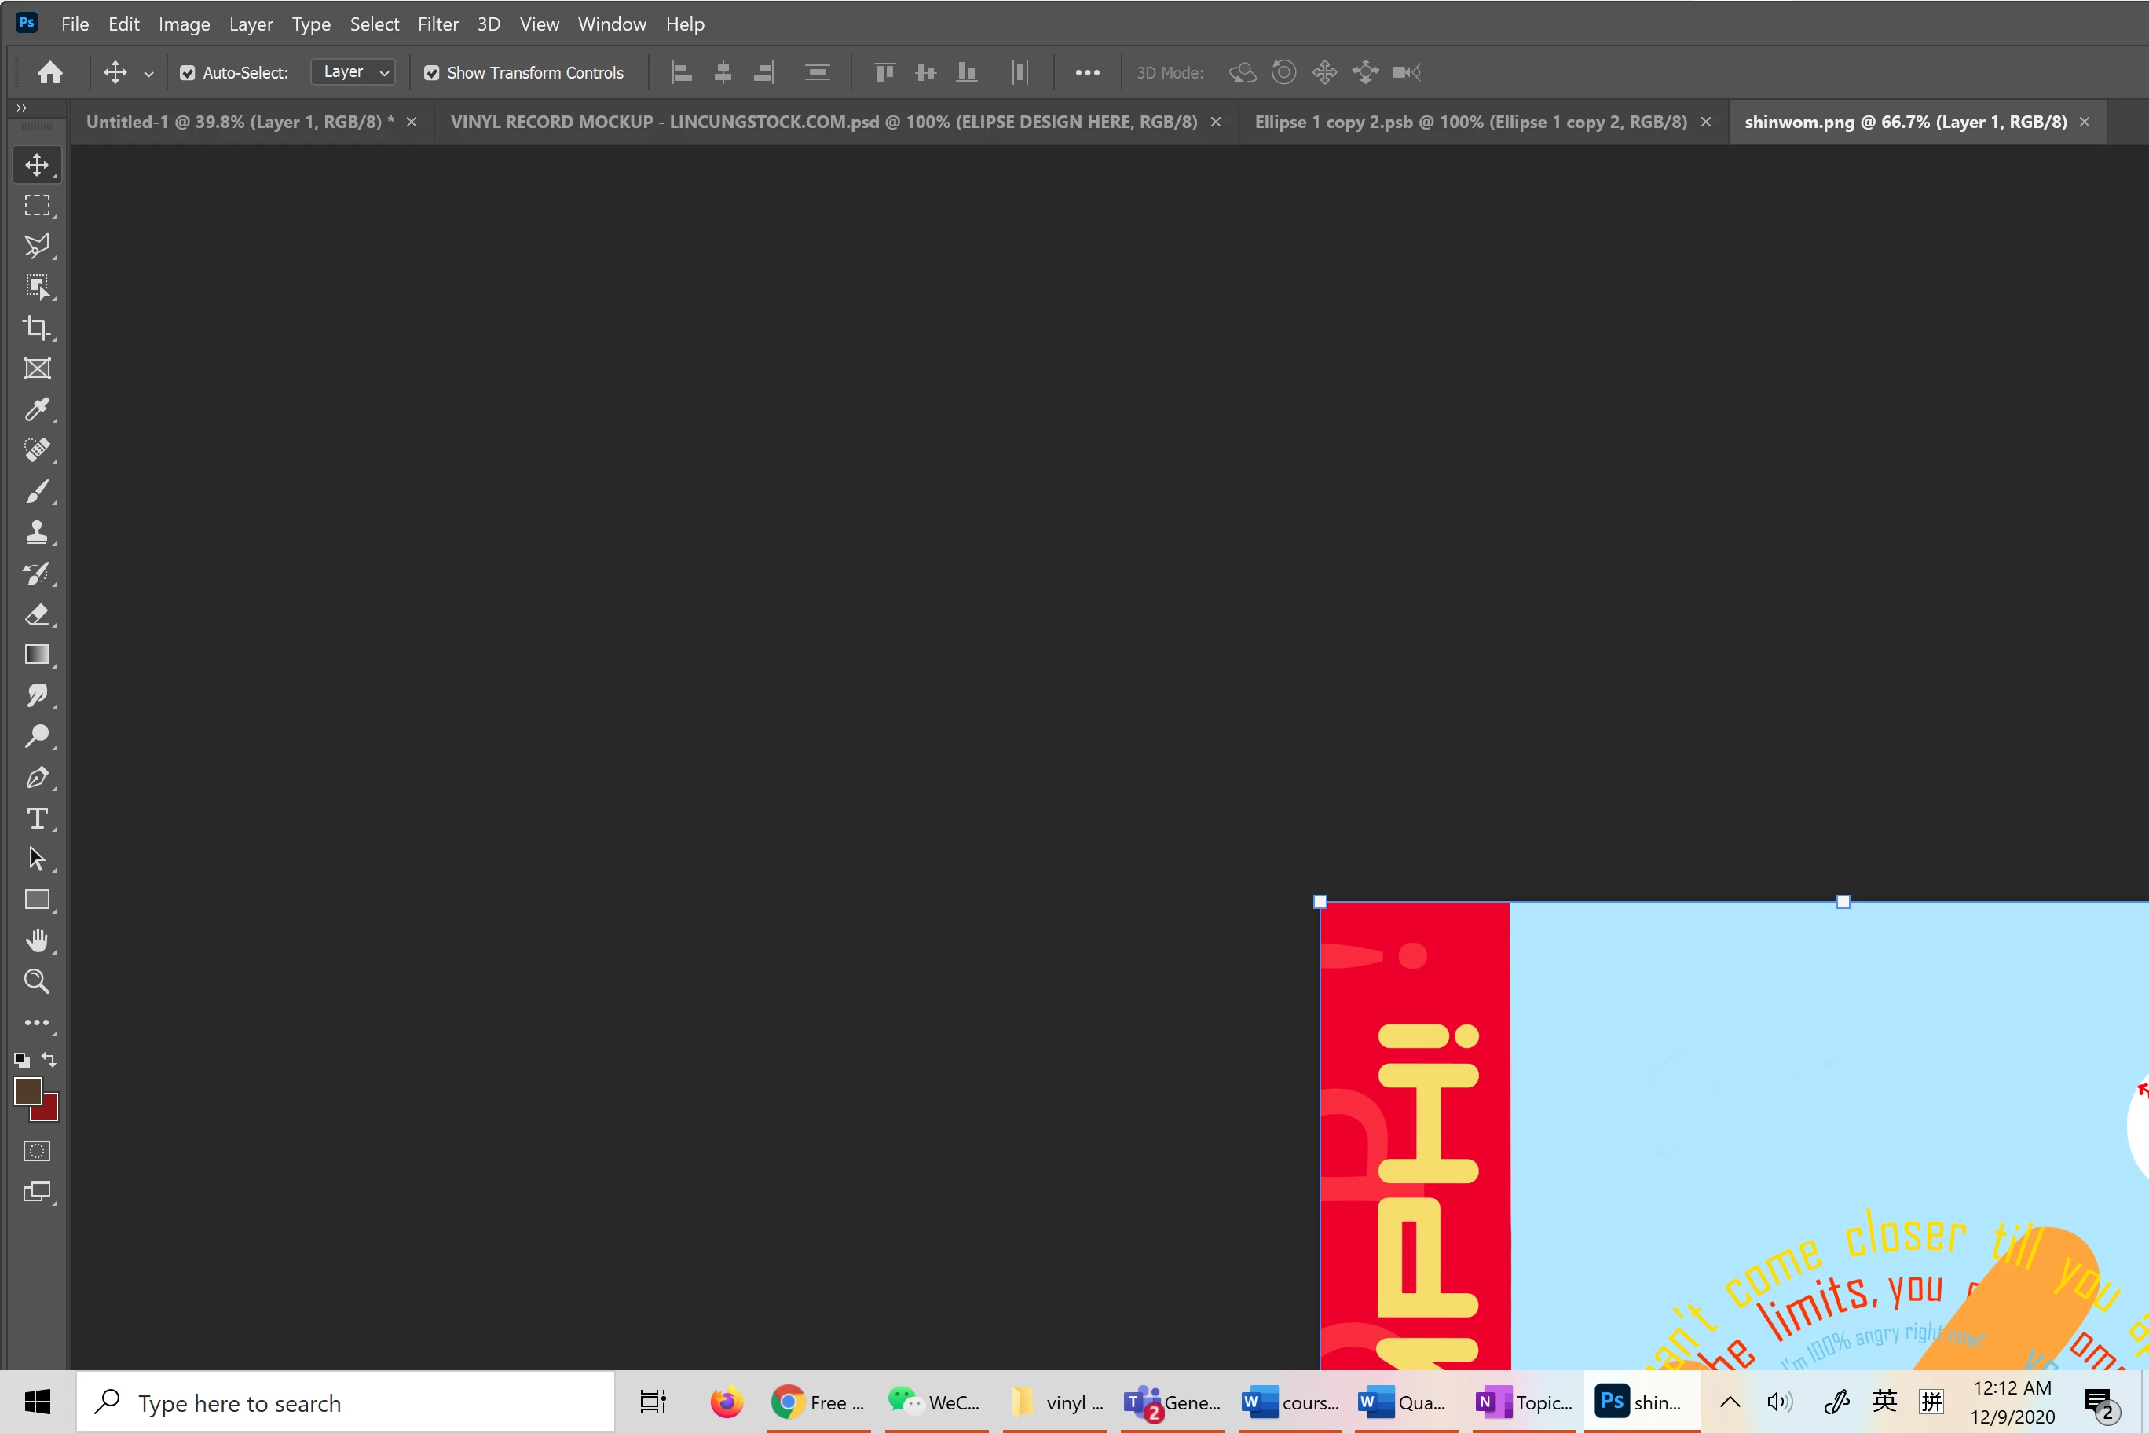This screenshot has height=1433, width=2149.
Task: Select the Hand tool
Action: [x=37, y=940]
